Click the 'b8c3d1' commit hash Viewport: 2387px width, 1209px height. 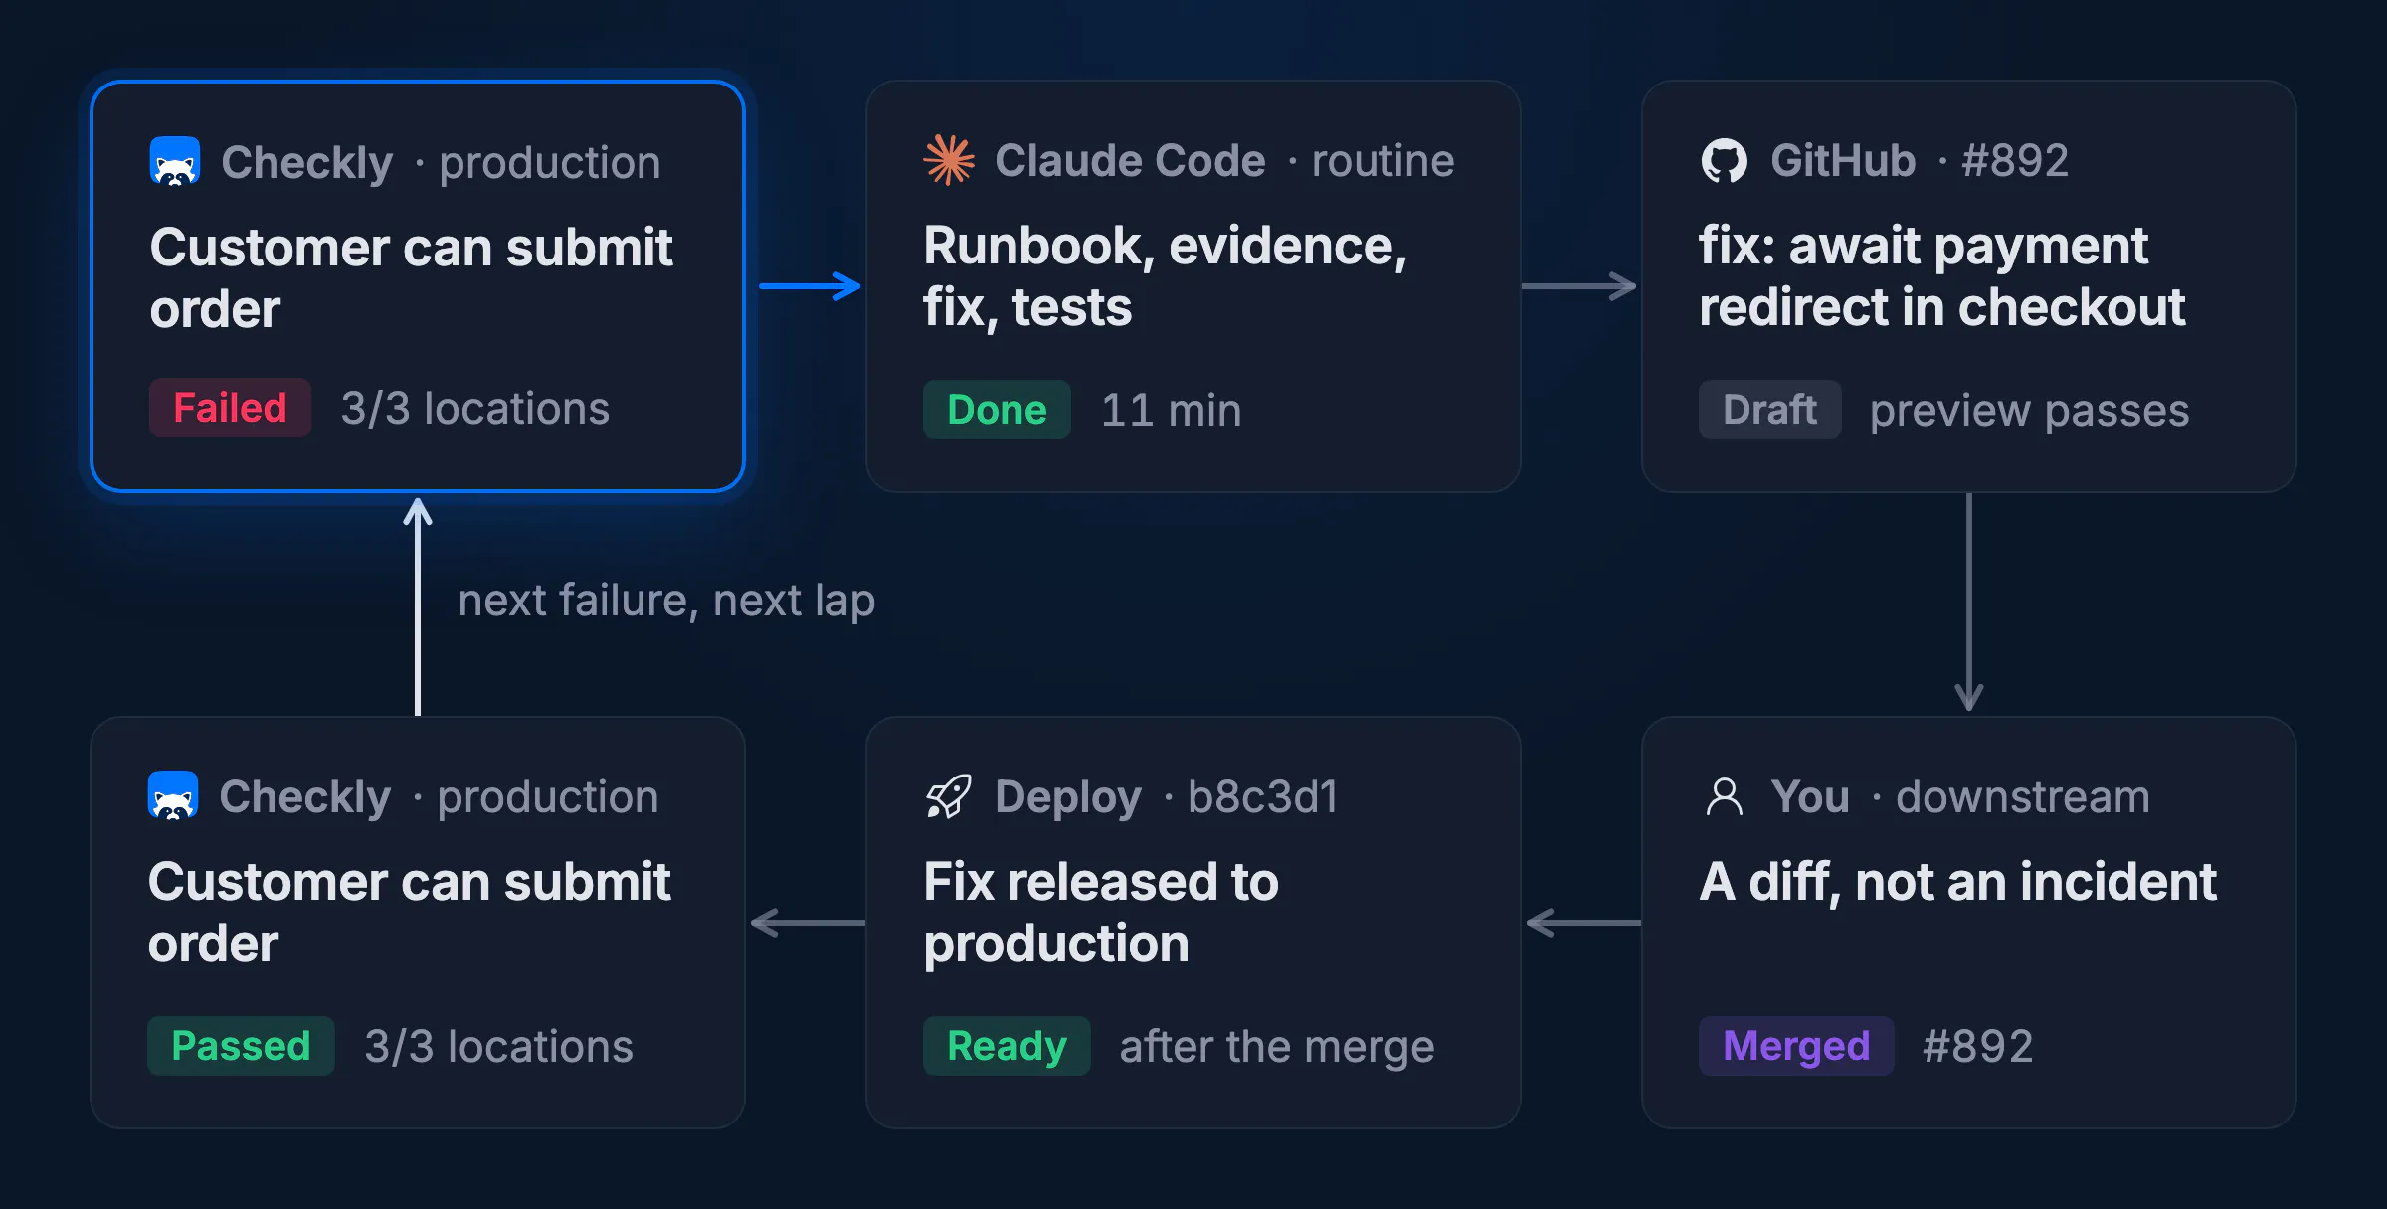click(x=1263, y=796)
